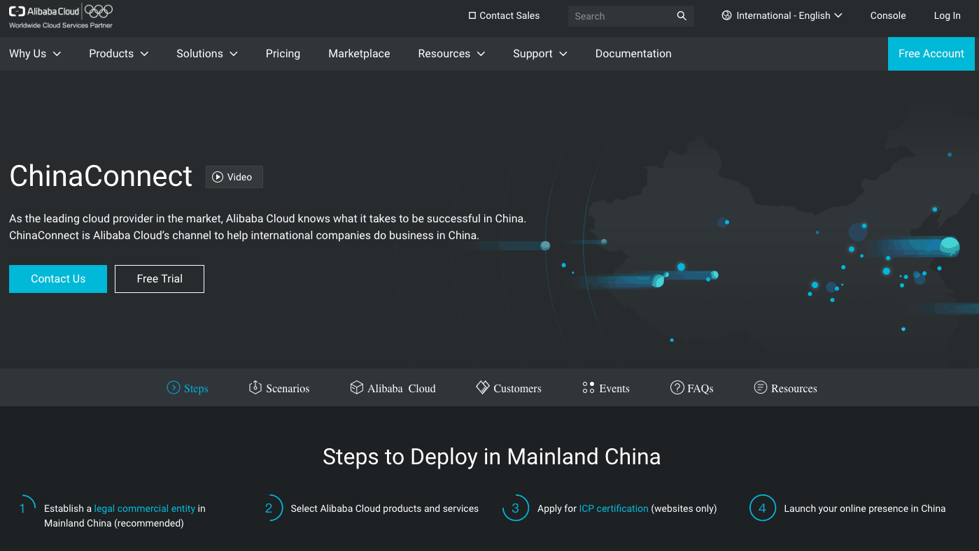This screenshot has width=979, height=551.
Task: Open the Documentation page
Action: click(x=633, y=54)
